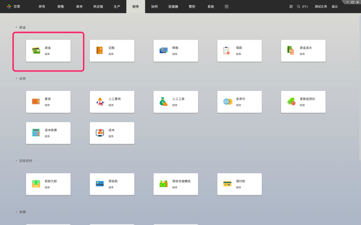
Task: Open the 更新进货价 tag icon
Action: [x=291, y=101]
